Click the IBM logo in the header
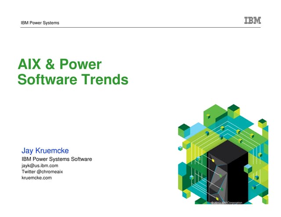Image resolution: width=281 pixels, height=217 pixels. pyautogui.click(x=252, y=20)
